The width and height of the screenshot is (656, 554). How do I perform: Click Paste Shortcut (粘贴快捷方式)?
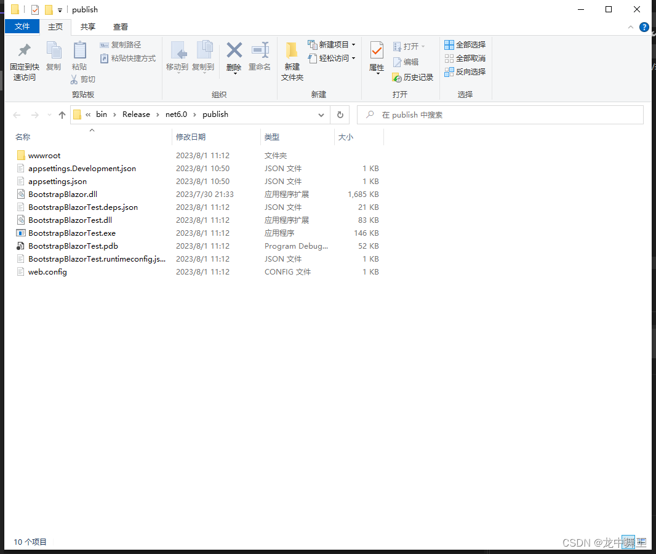point(127,58)
